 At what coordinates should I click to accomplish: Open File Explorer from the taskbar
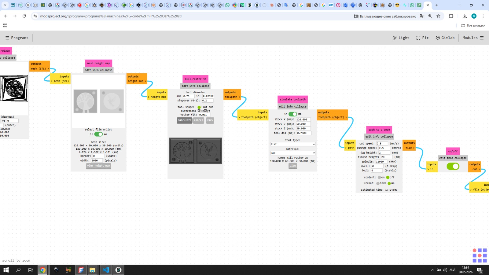(x=92, y=270)
